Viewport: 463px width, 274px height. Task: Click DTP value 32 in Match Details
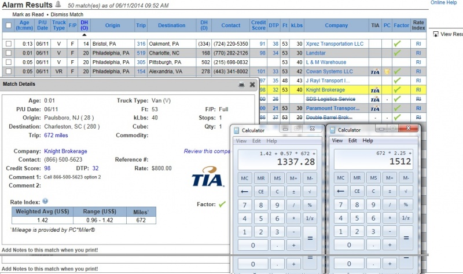[95, 168]
